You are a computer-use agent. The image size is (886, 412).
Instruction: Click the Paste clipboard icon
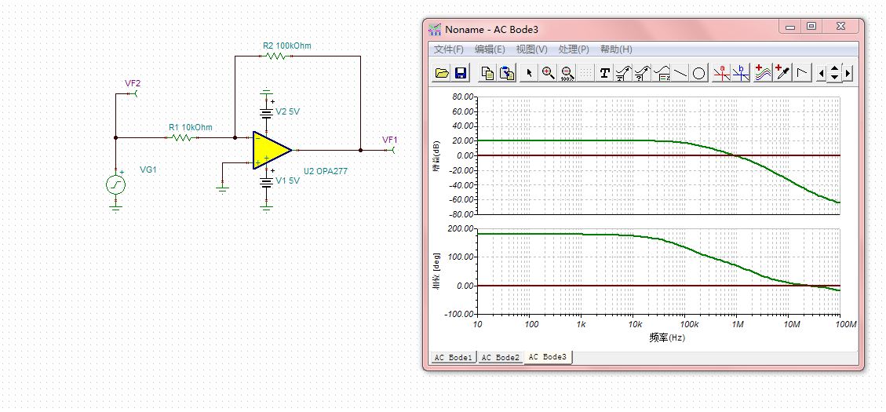[507, 73]
